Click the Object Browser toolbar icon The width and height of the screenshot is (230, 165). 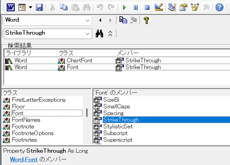(x=194, y=7)
